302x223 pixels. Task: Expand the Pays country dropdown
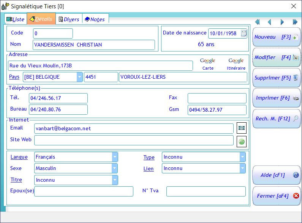pyautogui.click(x=79, y=77)
